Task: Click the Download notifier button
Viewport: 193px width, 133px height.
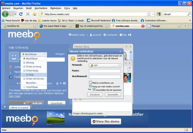Action: click(x=56, y=103)
